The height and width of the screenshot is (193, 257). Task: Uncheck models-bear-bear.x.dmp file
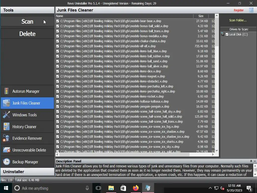pos(57,21)
